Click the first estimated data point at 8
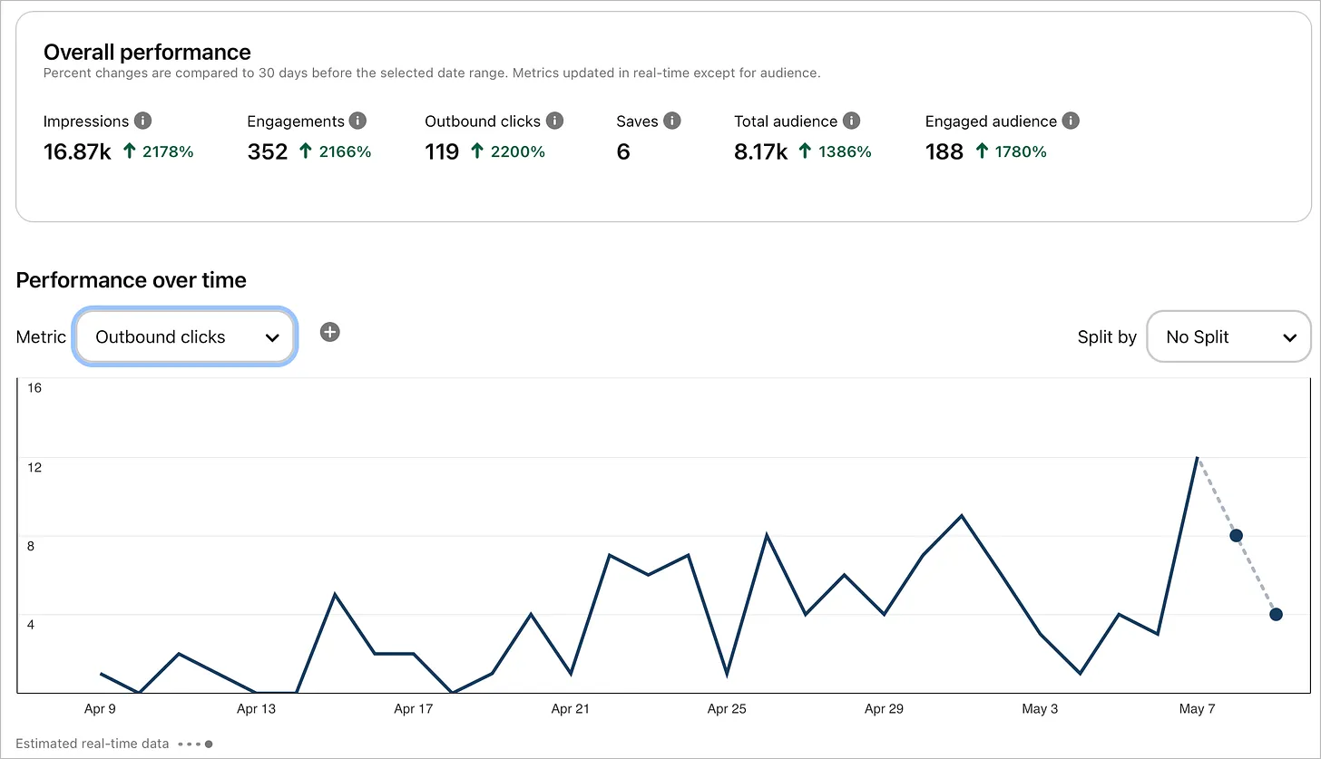Screen dimensions: 1321x759 (x=1236, y=536)
